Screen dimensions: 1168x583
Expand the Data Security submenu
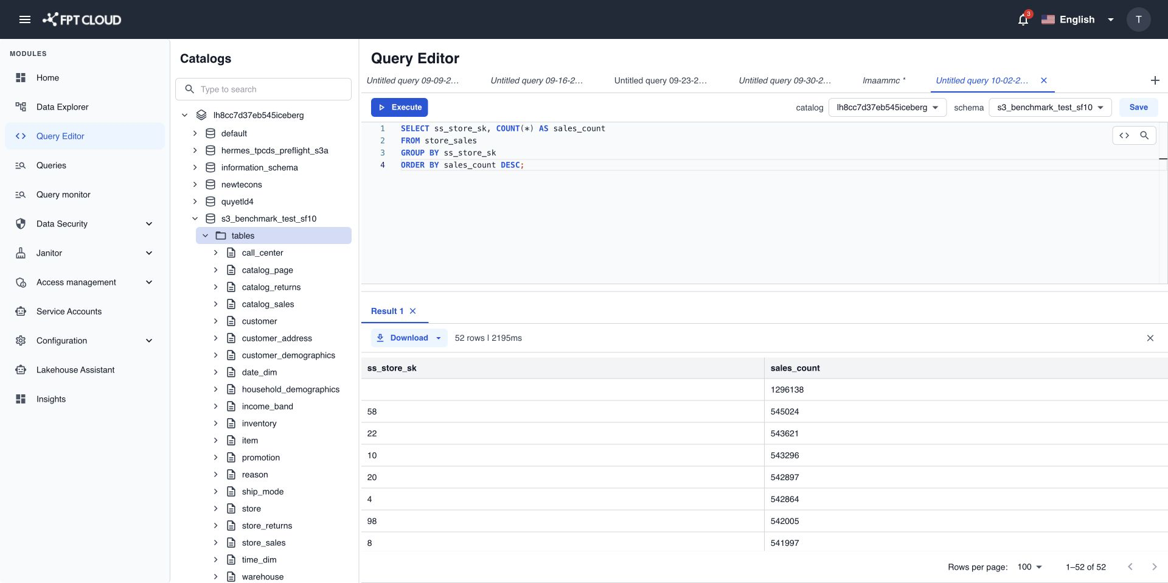coord(149,224)
